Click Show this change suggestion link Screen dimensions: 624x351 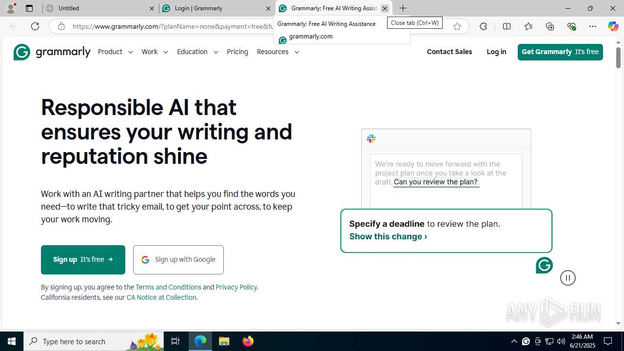point(388,236)
